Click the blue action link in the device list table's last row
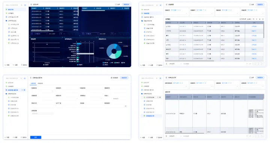Screen dimensions: 270x143 (254, 59)
